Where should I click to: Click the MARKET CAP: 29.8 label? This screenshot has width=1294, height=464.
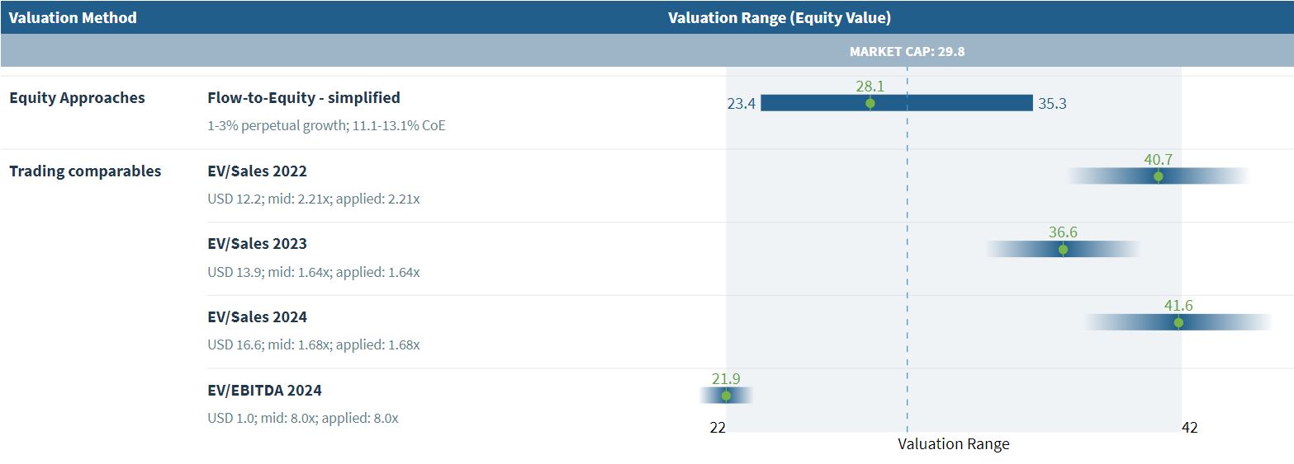(907, 51)
